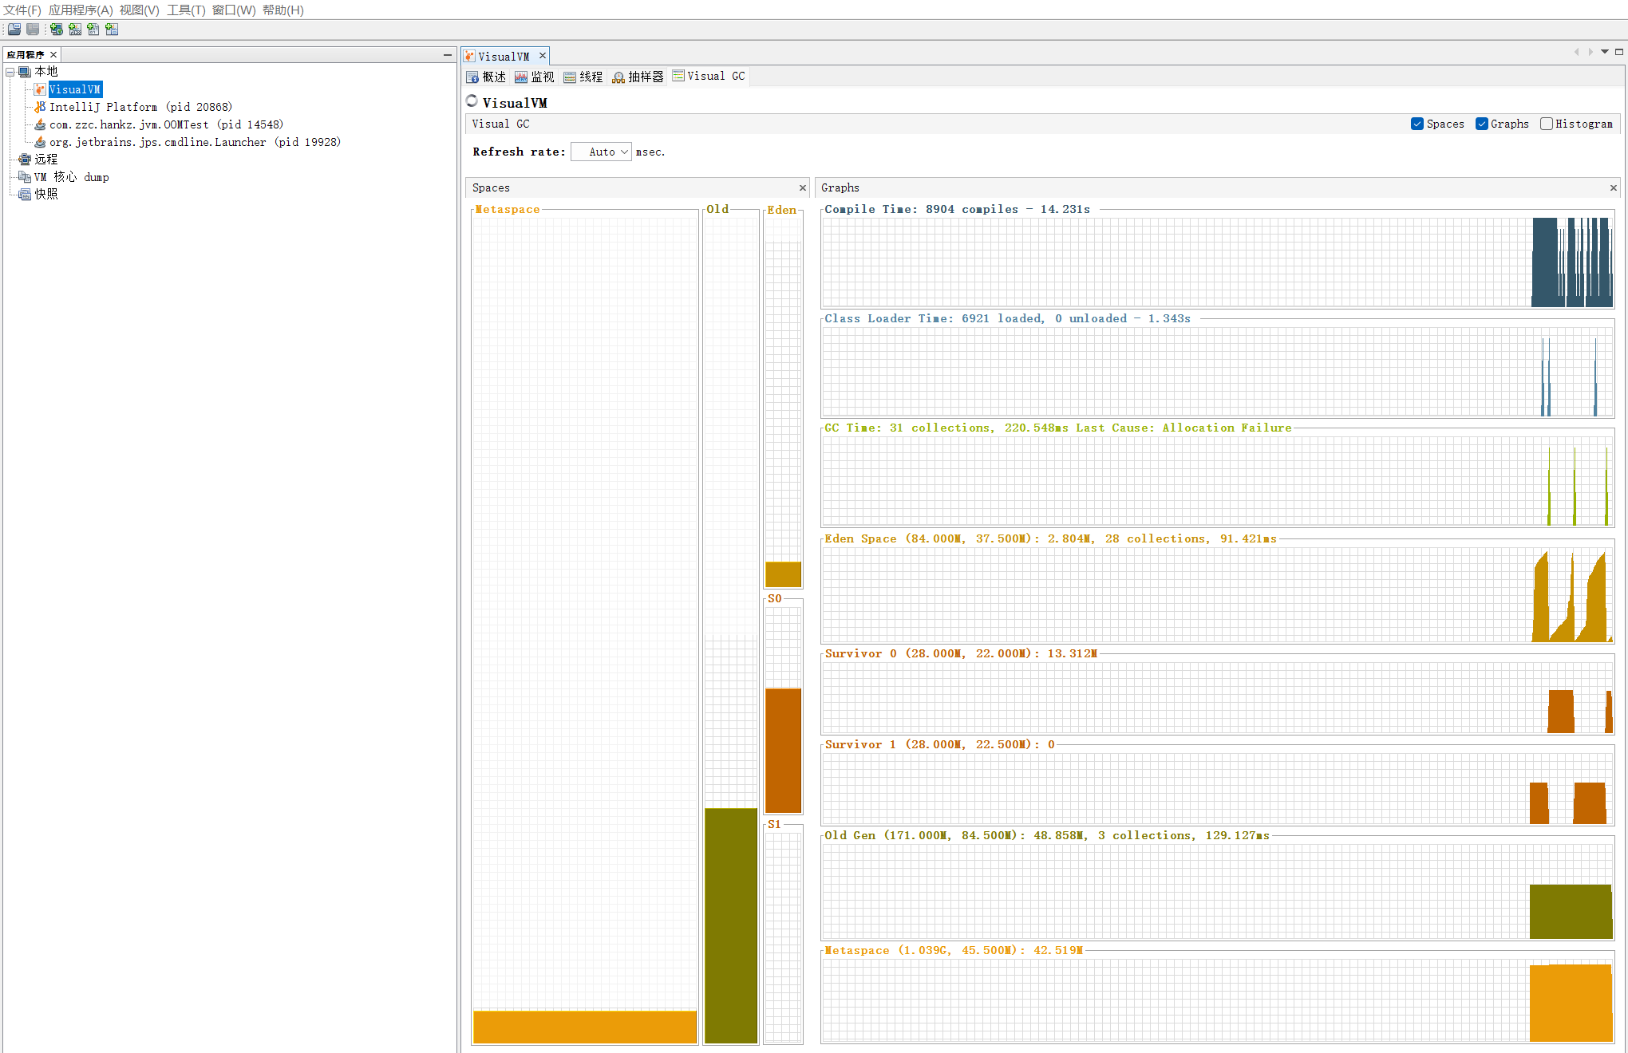The width and height of the screenshot is (1628, 1053).
Task: Click the Compile Time graph title
Action: tap(957, 210)
